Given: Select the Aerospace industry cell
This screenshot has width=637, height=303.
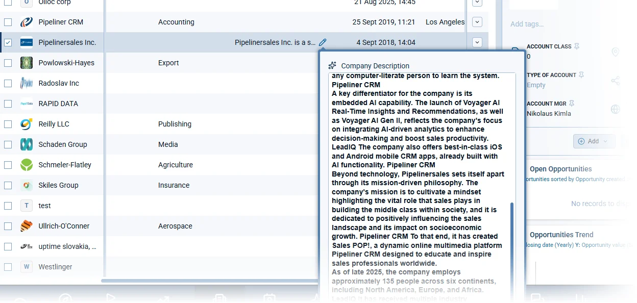Looking at the screenshot, I should [x=175, y=226].
